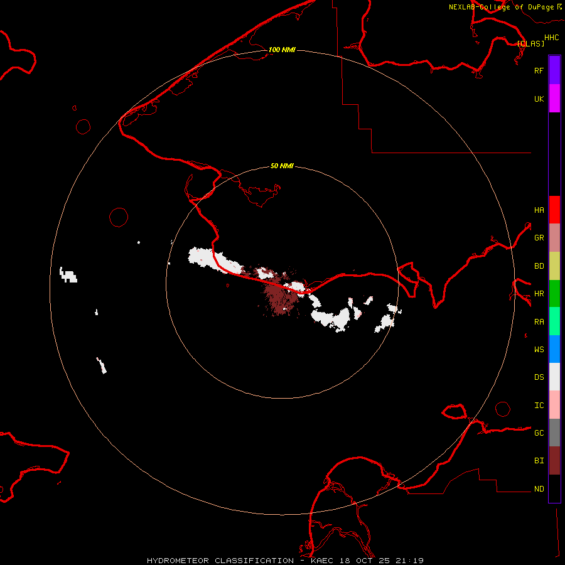Select the 'HA' legend label

539,210
